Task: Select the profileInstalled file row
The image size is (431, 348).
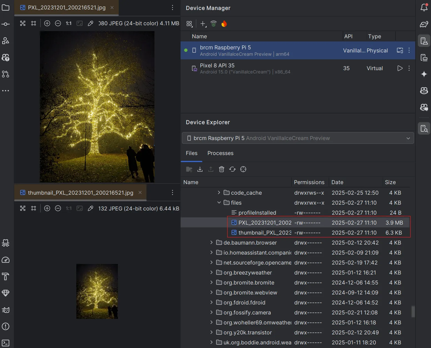Action: (295, 213)
